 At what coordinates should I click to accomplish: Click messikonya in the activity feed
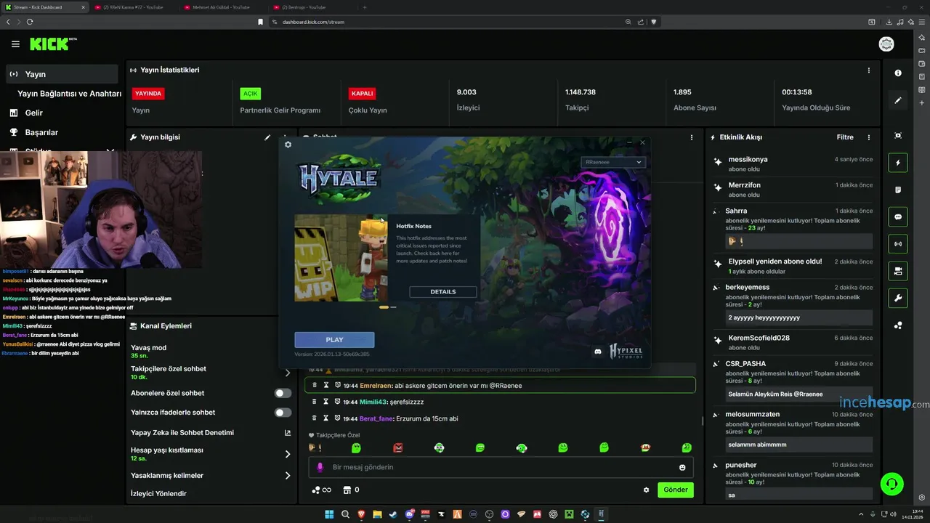pos(748,160)
